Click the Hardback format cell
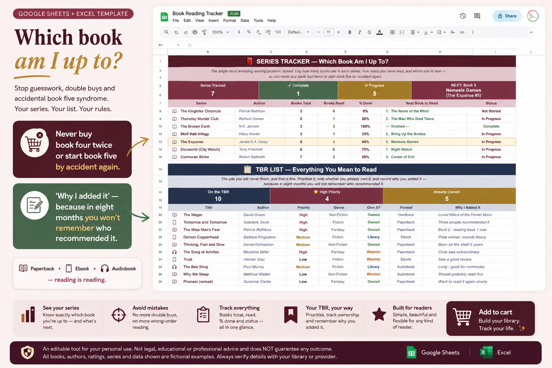This screenshot has width=552, height=368. [x=406, y=215]
